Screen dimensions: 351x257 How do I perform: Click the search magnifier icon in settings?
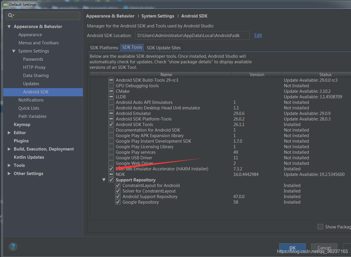(x=11, y=15)
